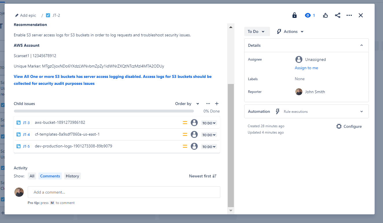This screenshot has width=383, height=223.
Task: Collapse the Details panel
Action: point(361,45)
